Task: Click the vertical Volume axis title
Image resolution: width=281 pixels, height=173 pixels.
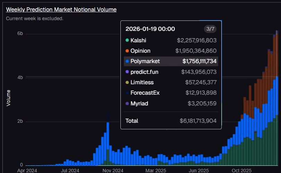Action: tap(8, 98)
